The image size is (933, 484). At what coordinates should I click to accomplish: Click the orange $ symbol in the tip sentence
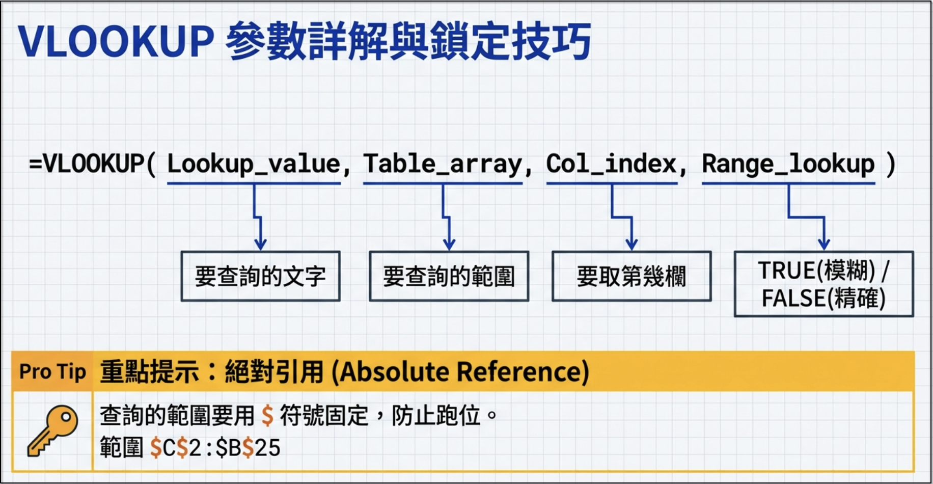(267, 416)
